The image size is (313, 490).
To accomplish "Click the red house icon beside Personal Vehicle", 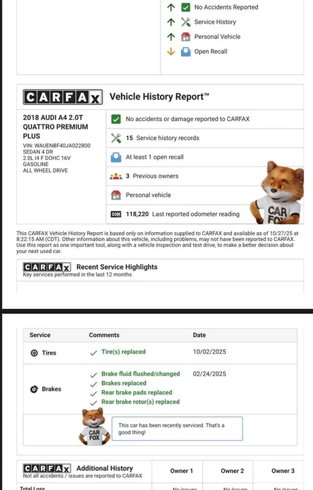I will (186, 37).
